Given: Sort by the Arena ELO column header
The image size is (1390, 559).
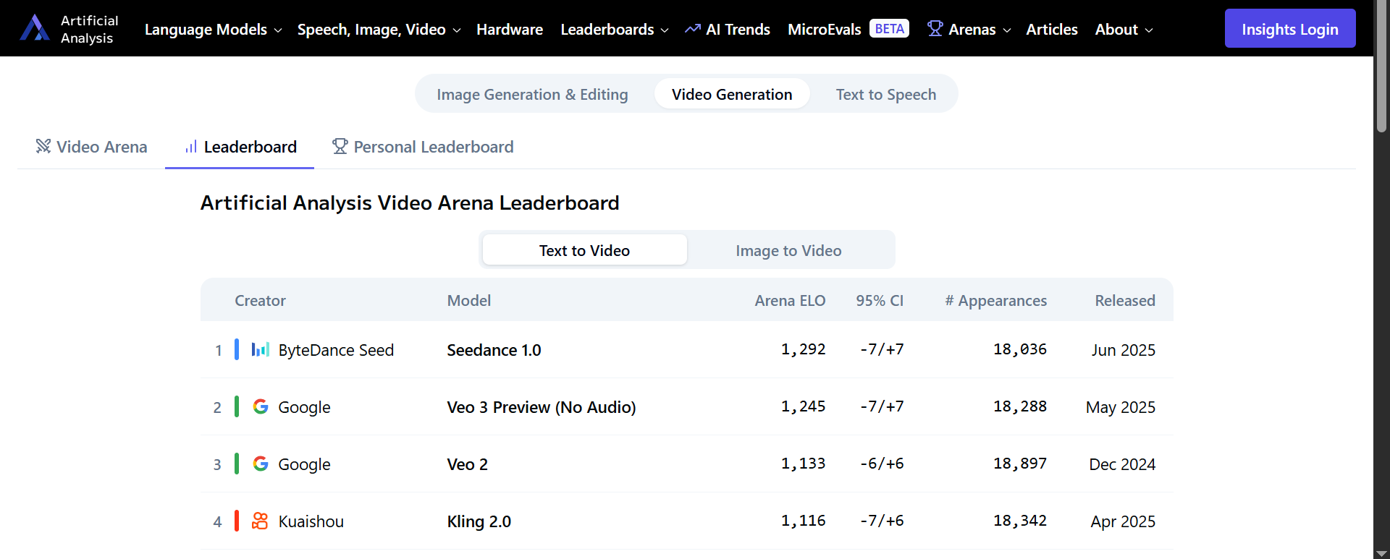Looking at the screenshot, I should [x=790, y=300].
